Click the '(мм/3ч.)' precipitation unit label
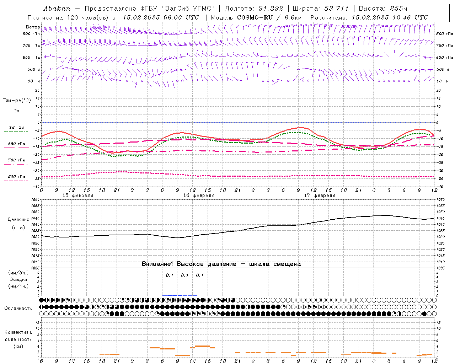This screenshot has width=455, height=364. 18,273
